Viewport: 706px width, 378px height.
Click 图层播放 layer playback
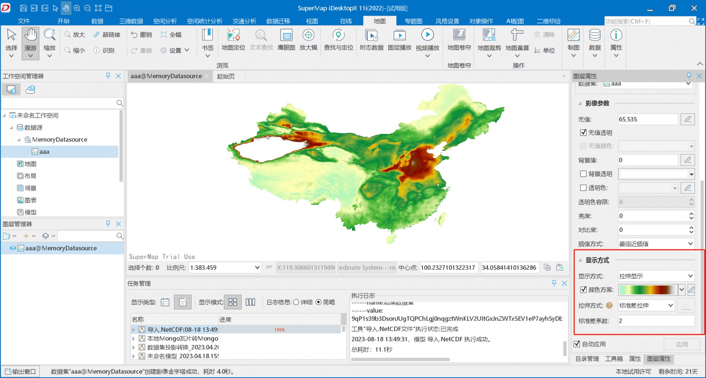tap(399, 40)
